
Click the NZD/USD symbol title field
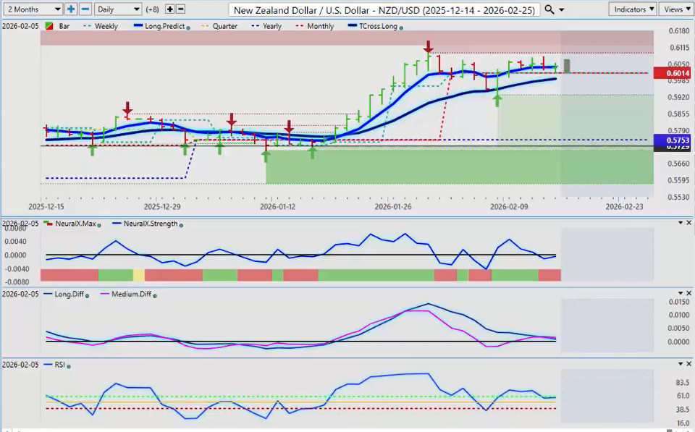384,9
